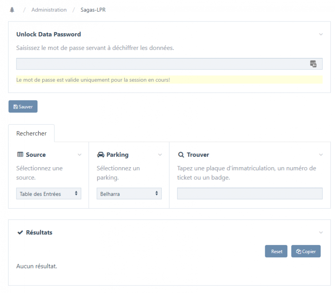
Task: Click the checkmark icon beside Résultats
Action: pos(20,232)
